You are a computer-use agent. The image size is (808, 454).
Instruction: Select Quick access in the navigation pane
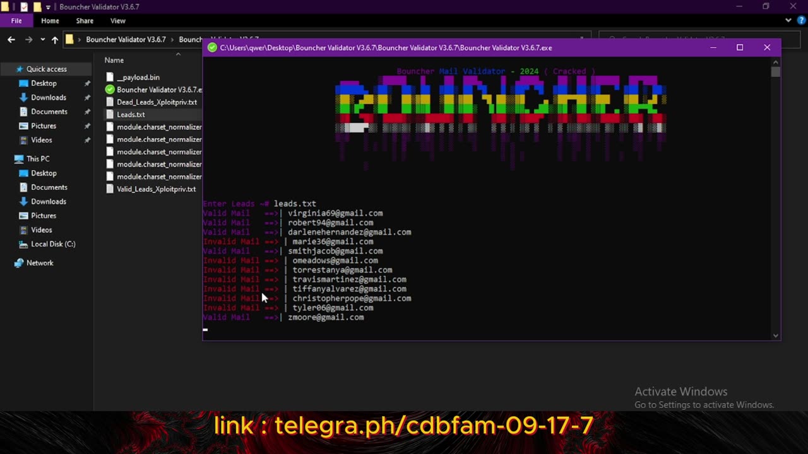click(46, 69)
